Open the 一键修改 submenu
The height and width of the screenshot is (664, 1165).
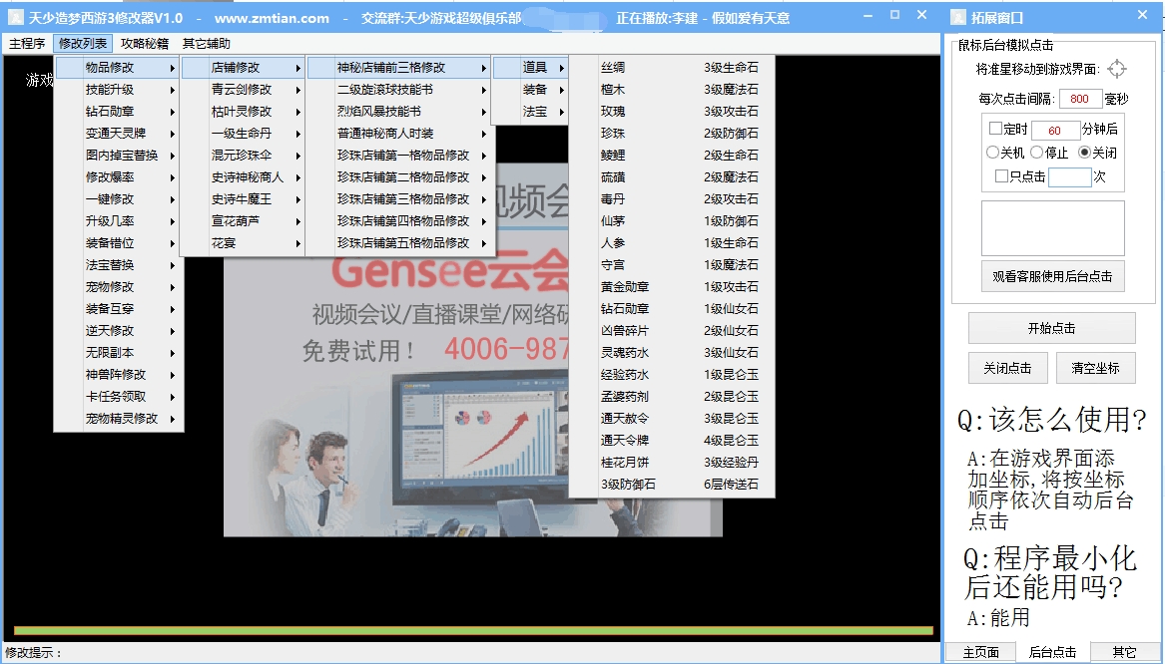point(119,198)
